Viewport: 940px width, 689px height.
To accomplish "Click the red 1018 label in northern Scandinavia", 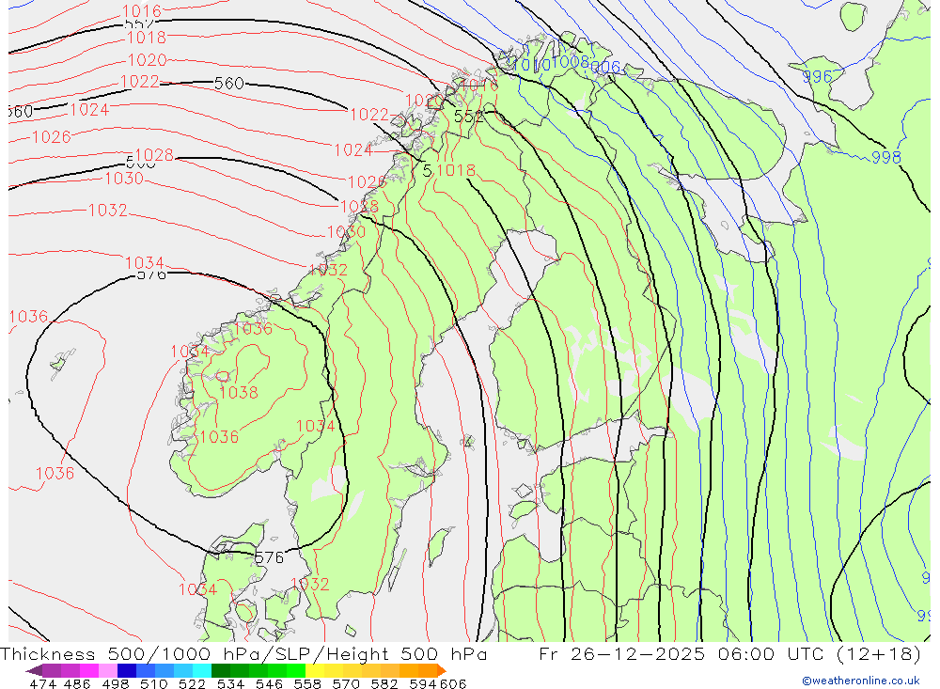I will click(456, 170).
